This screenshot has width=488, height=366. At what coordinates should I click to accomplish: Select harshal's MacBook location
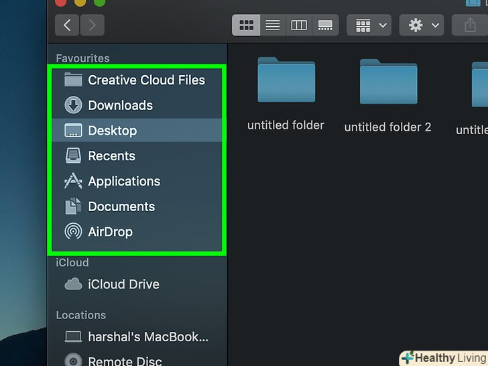(x=137, y=337)
